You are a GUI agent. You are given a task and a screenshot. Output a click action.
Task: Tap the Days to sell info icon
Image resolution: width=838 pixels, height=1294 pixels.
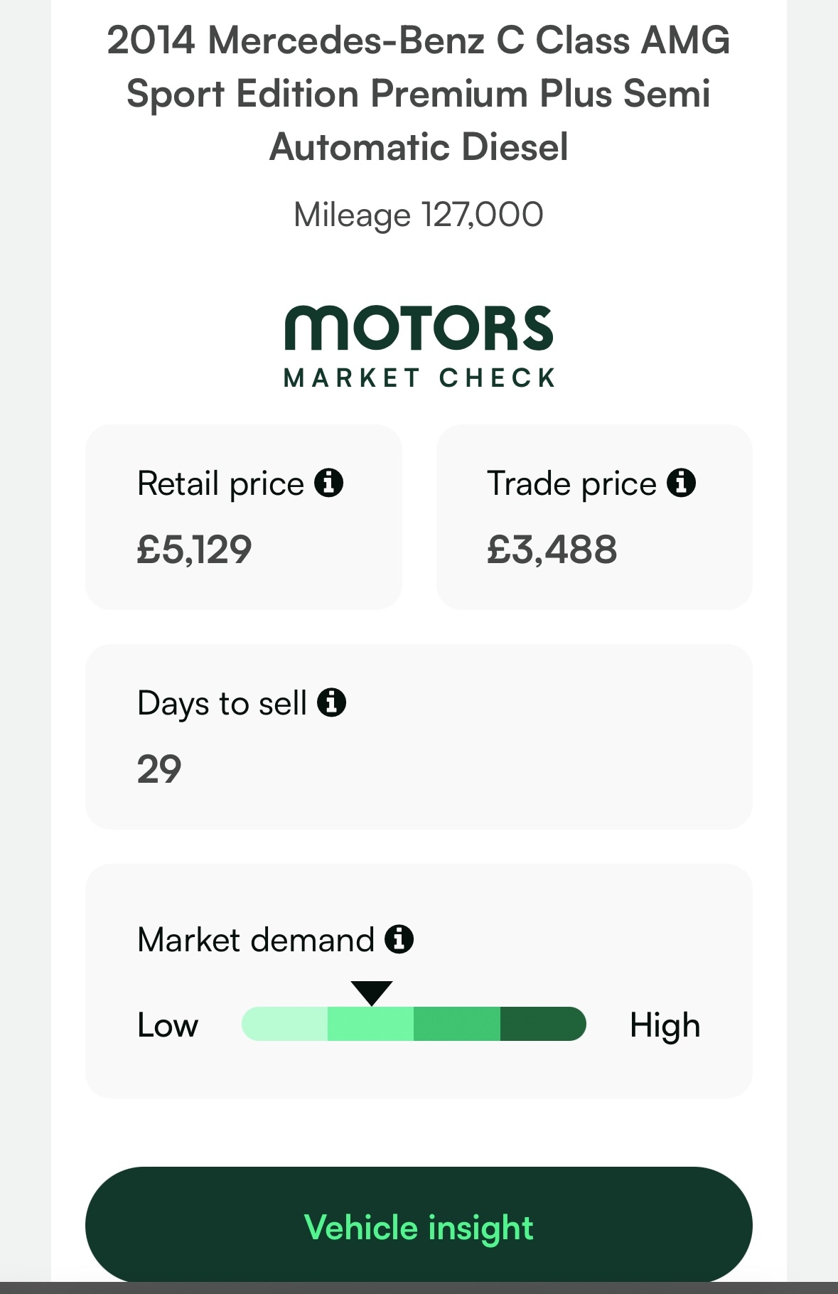(x=331, y=702)
